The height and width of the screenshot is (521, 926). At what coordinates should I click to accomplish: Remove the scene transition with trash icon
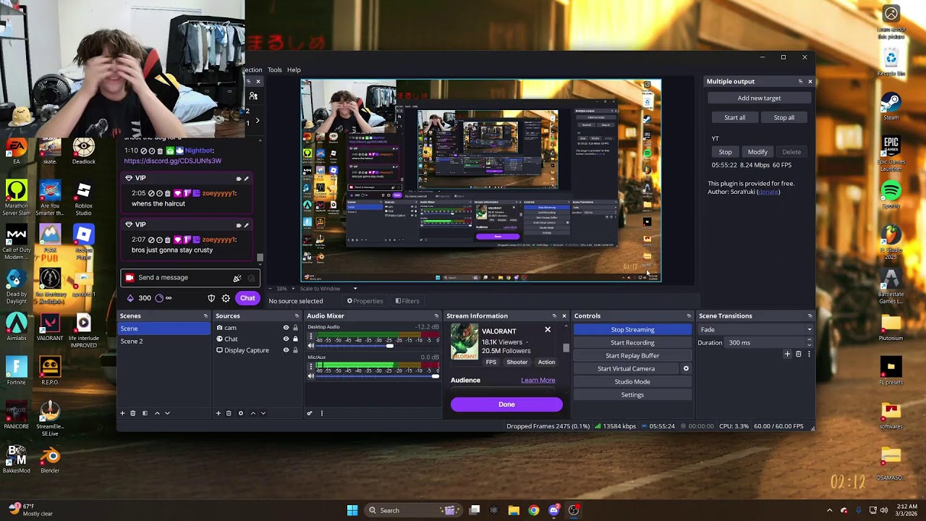[x=799, y=354]
